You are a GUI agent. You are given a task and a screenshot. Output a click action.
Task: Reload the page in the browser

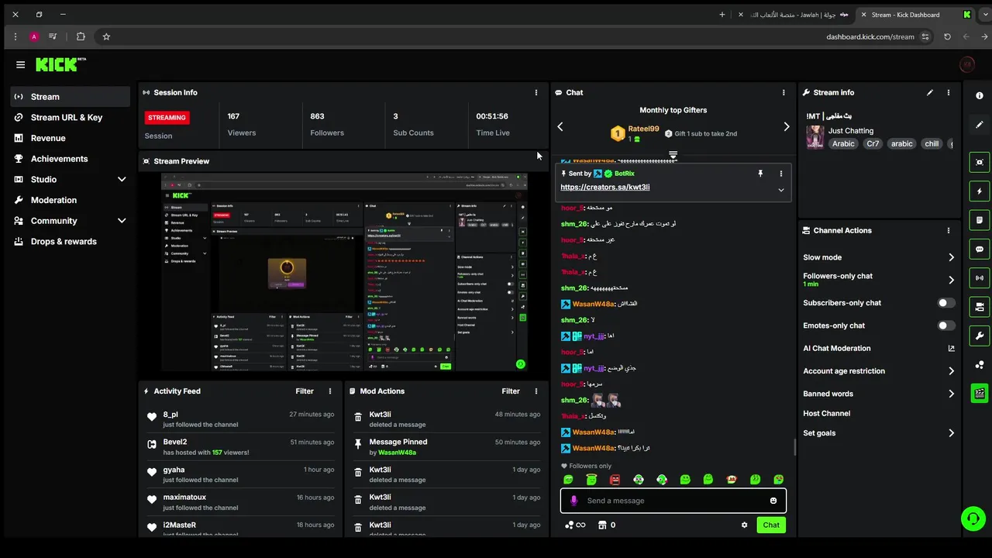pos(947,36)
